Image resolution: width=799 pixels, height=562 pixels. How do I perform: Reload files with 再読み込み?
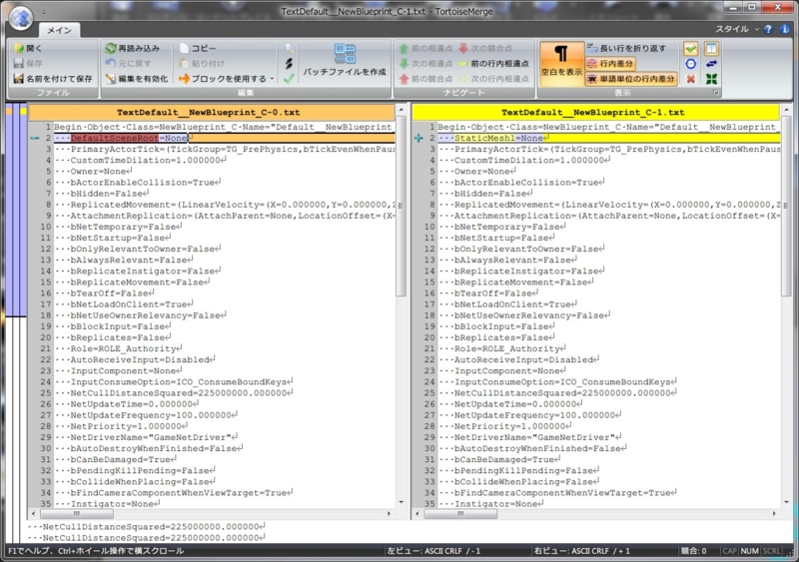(x=133, y=48)
